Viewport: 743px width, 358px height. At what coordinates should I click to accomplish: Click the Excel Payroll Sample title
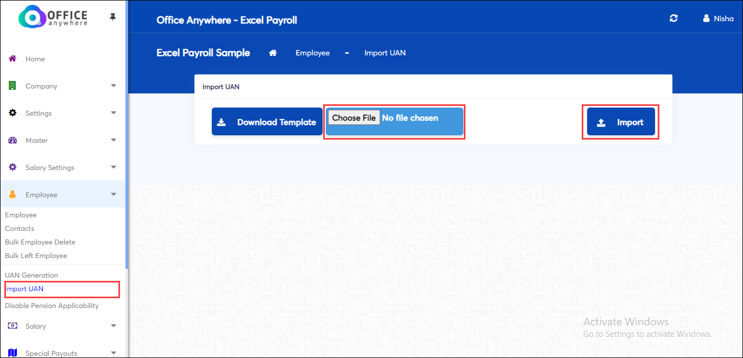[x=203, y=53]
